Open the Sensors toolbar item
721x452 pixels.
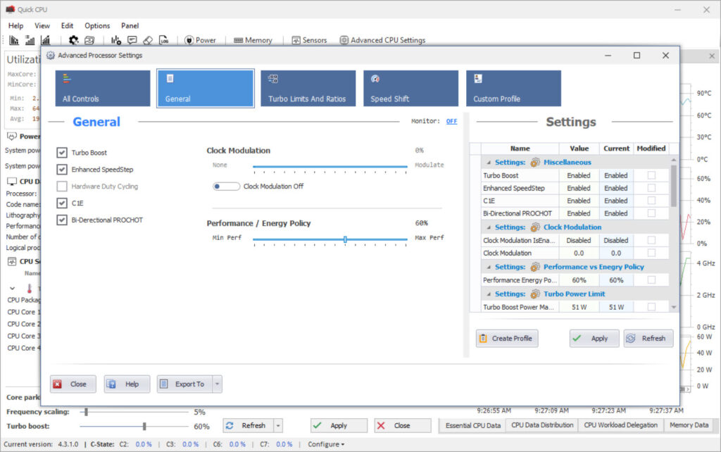309,40
